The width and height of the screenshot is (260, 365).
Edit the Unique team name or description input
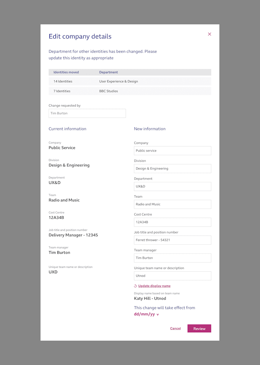[x=172, y=276]
